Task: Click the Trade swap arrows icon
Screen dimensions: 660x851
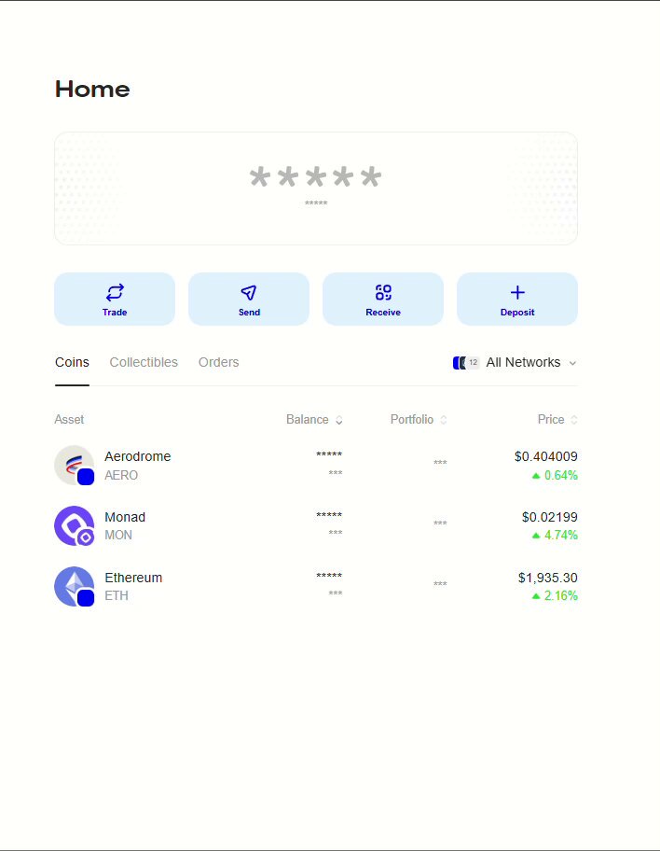Action: pyautogui.click(x=115, y=293)
